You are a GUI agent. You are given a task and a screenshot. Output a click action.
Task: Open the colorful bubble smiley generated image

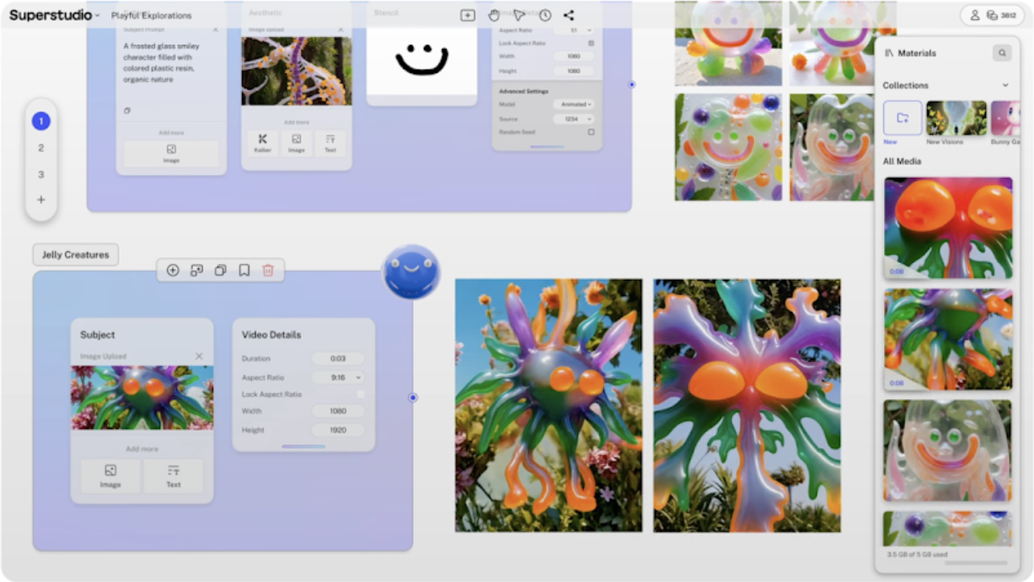[x=729, y=148]
